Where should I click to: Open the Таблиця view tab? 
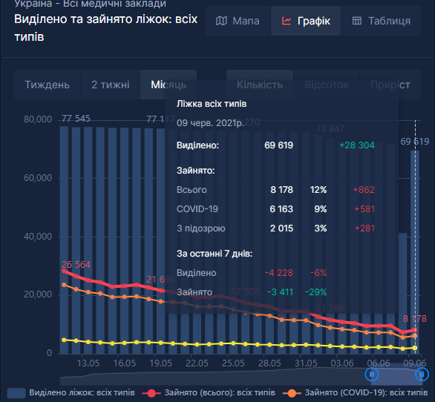click(x=381, y=21)
